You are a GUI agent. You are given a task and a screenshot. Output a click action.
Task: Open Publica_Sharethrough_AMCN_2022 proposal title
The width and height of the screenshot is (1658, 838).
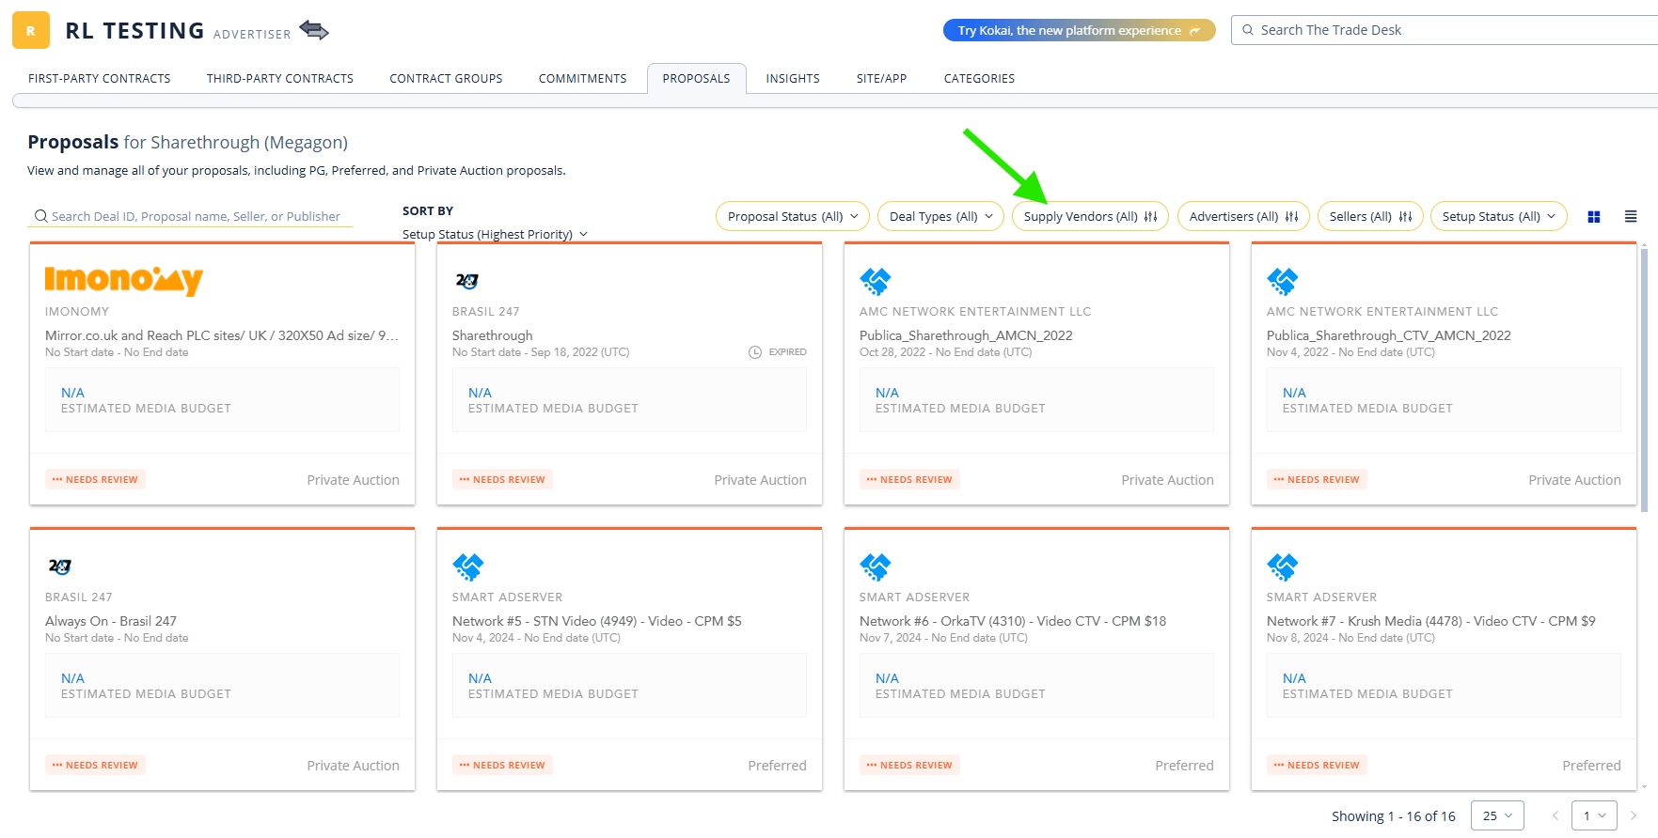point(966,335)
